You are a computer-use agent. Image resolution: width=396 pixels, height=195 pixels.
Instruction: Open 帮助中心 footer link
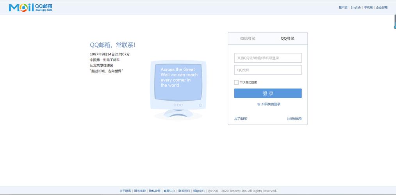[199, 191]
